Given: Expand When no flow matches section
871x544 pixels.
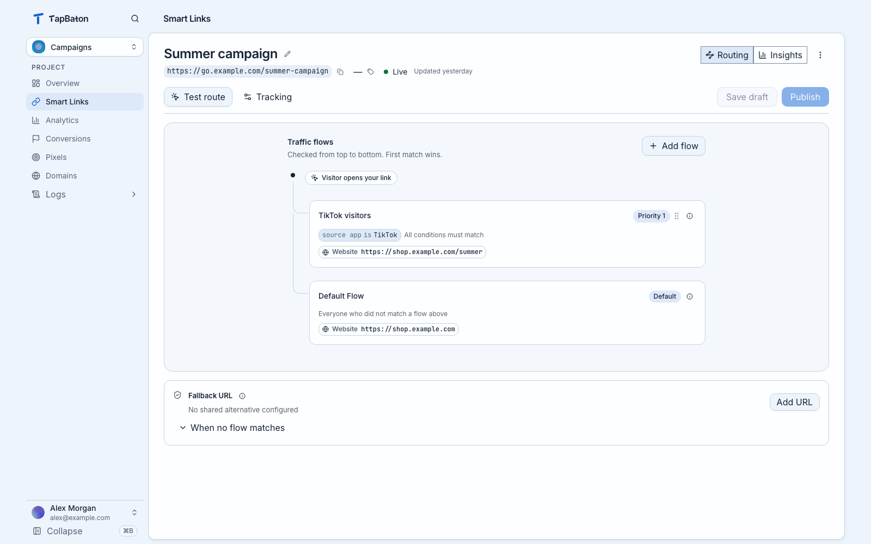Looking at the screenshot, I should click(x=232, y=428).
